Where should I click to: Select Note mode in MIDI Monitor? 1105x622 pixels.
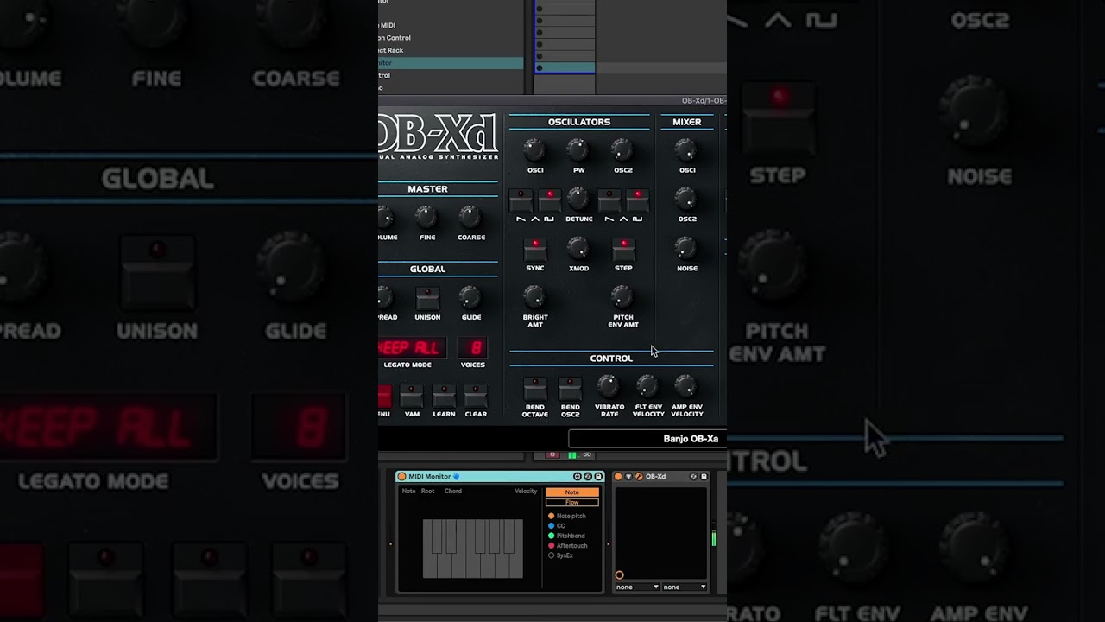coord(571,492)
